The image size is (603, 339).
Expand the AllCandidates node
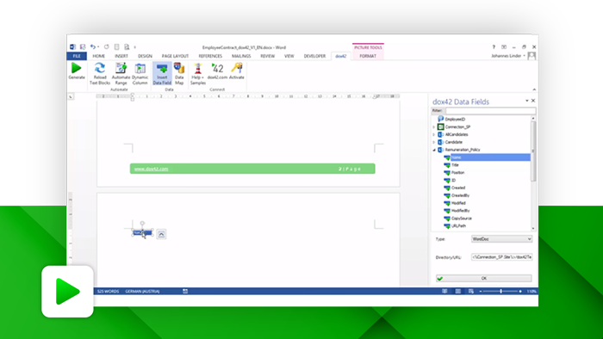(x=434, y=135)
